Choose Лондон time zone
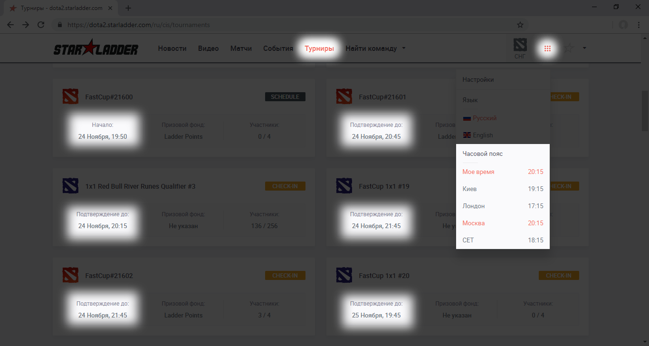This screenshot has height=346, width=649. pyautogui.click(x=474, y=206)
